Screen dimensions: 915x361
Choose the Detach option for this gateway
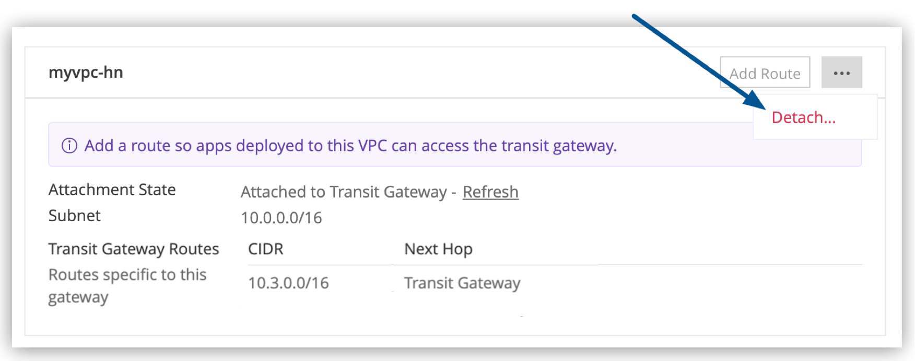click(803, 118)
